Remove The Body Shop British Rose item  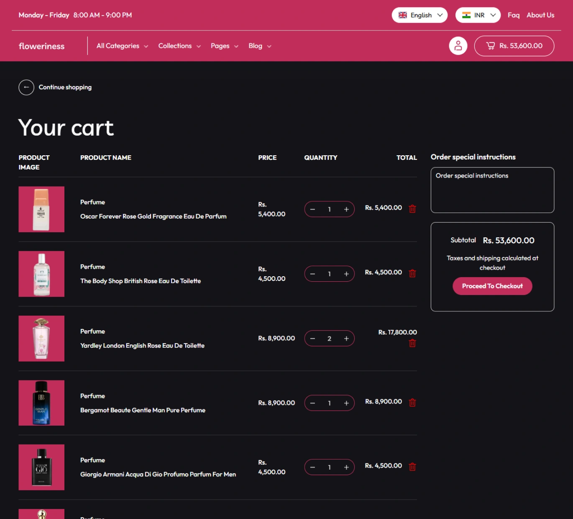(412, 273)
